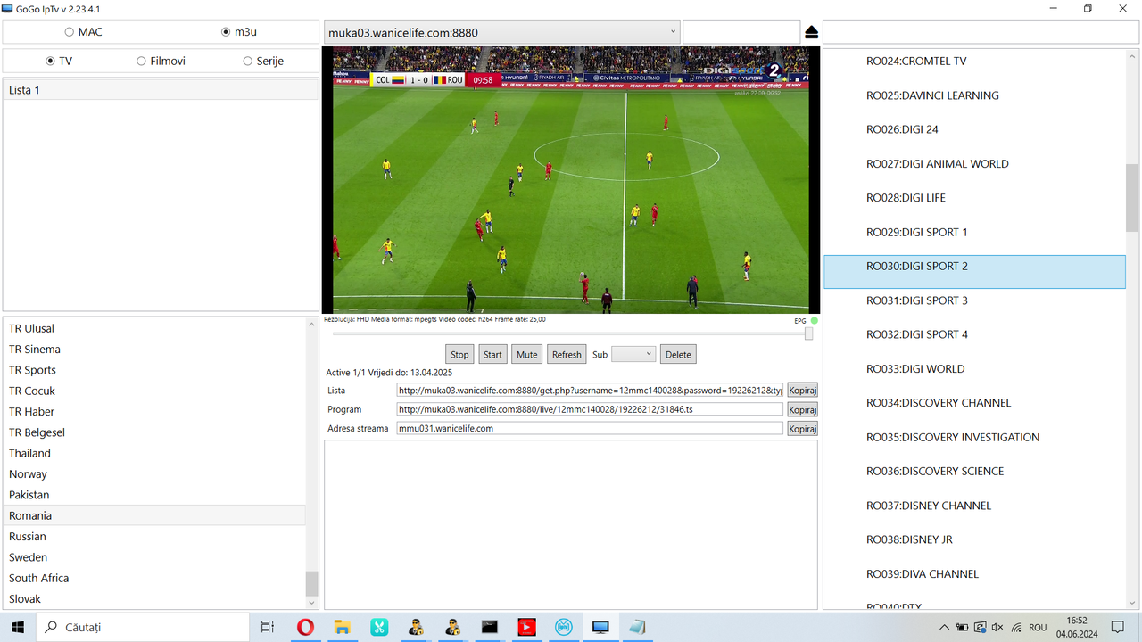Viewport: 1142px width, 642px height.
Task: Open the round blue TV taskbar icon
Action: point(563,627)
